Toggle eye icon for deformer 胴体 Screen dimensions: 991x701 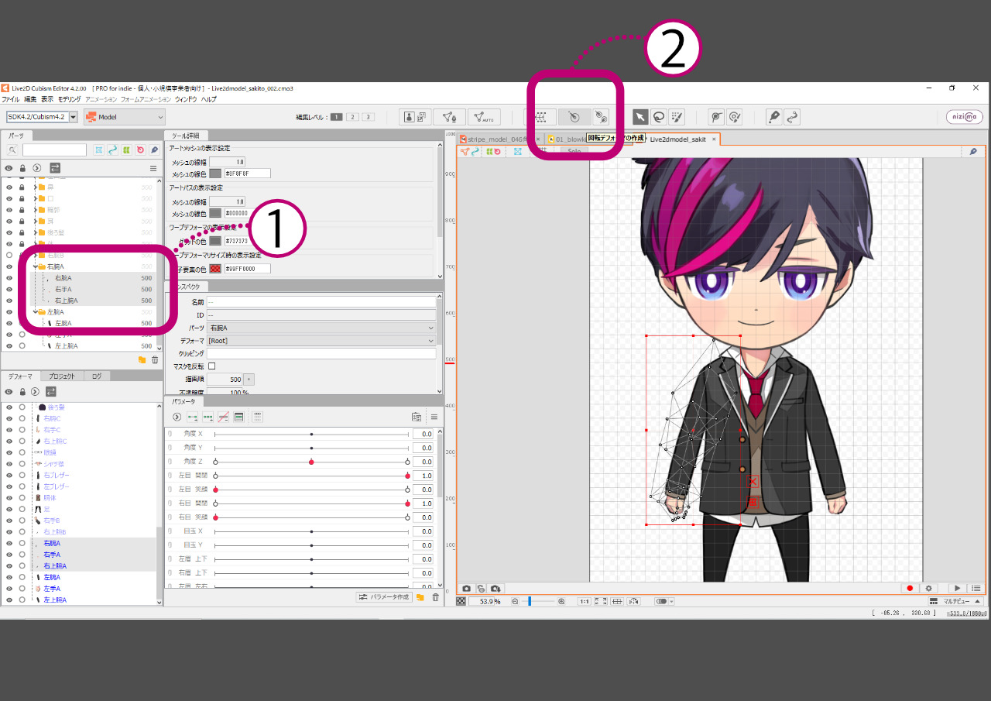(x=9, y=497)
